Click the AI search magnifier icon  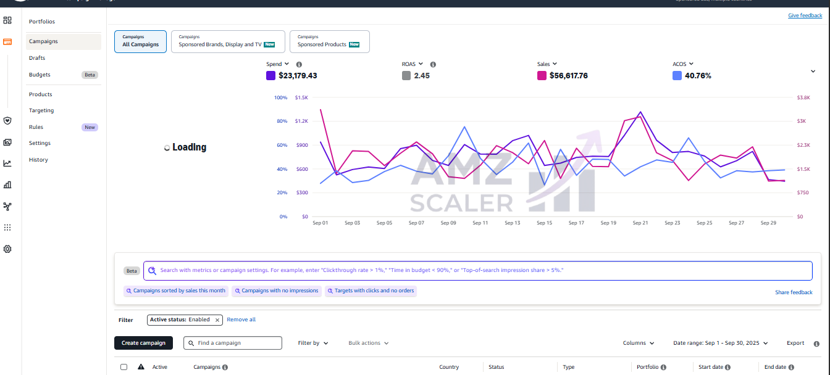tap(152, 270)
